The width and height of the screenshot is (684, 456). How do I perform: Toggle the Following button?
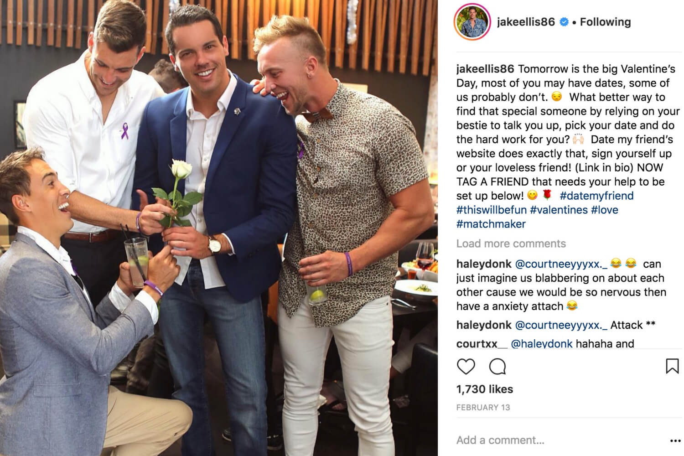click(605, 22)
